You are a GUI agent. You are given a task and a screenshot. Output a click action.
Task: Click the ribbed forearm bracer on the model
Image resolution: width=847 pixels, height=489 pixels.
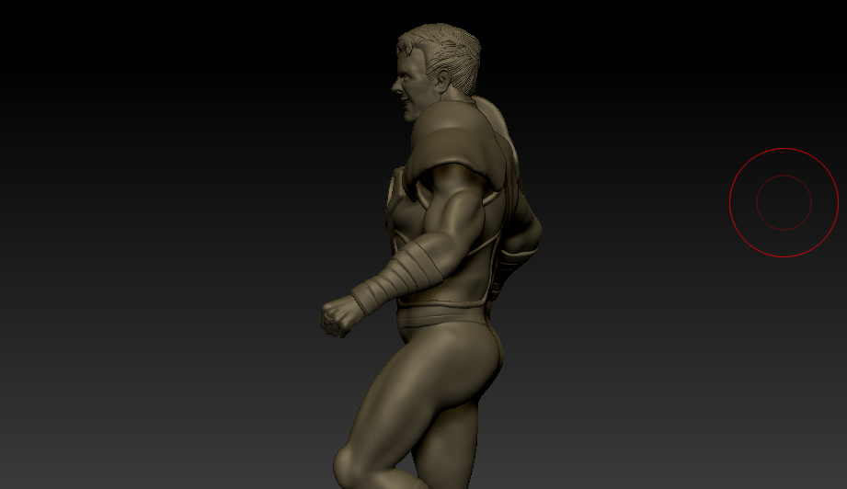point(395,277)
